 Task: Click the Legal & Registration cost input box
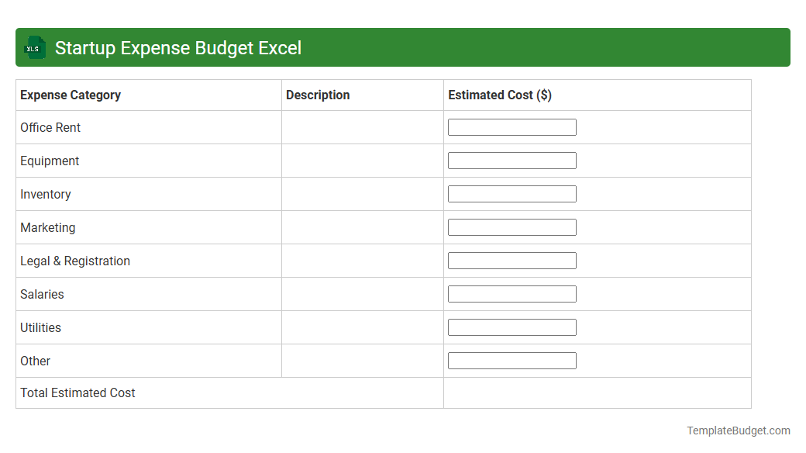point(511,261)
